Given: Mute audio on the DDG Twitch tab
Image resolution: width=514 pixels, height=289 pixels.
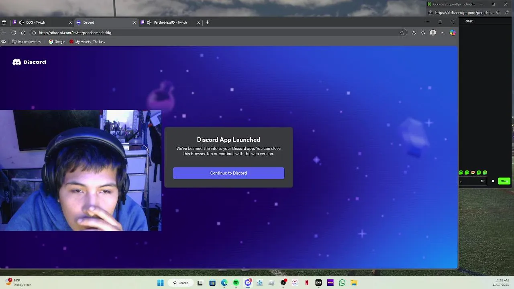Looking at the screenshot, I should tap(21, 22).
